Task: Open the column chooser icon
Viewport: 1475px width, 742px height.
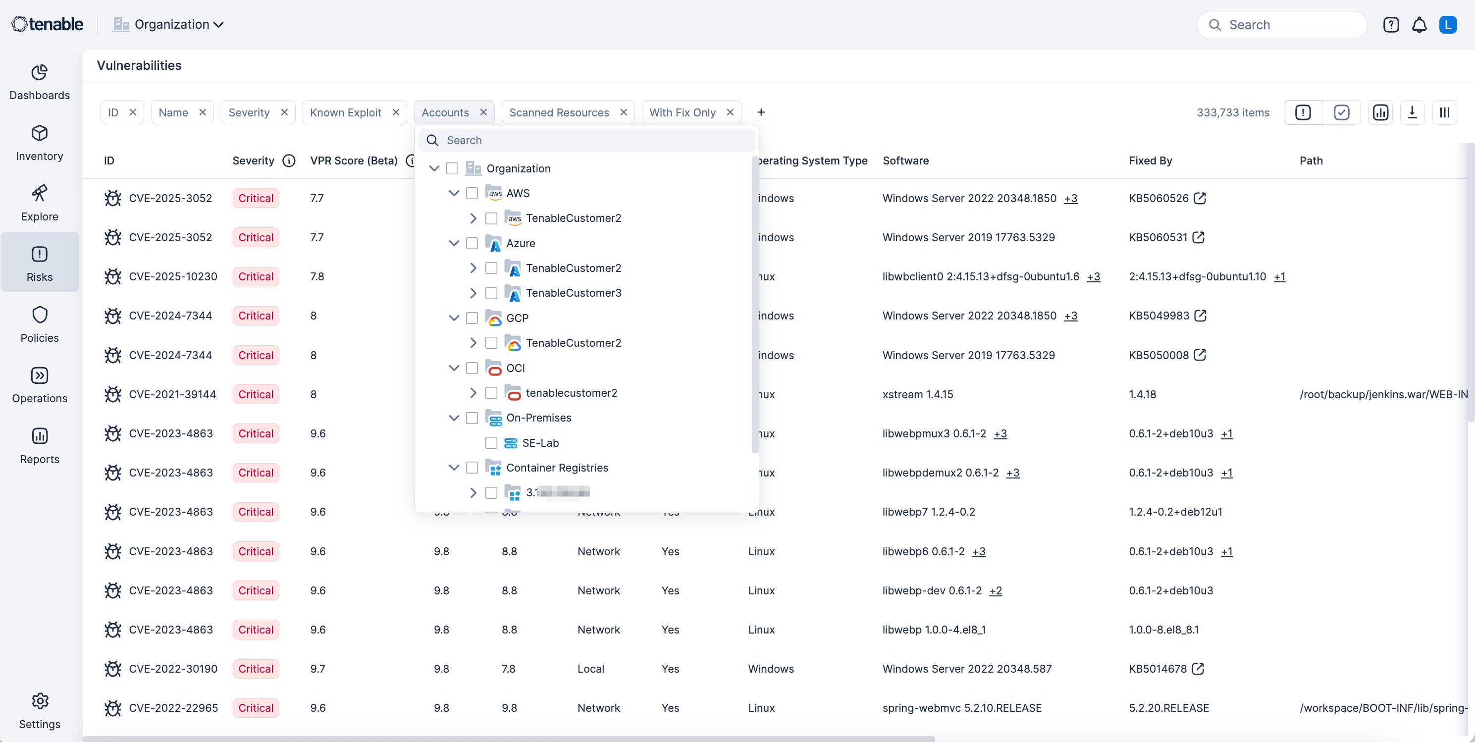Action: (x=1444, y=112)
